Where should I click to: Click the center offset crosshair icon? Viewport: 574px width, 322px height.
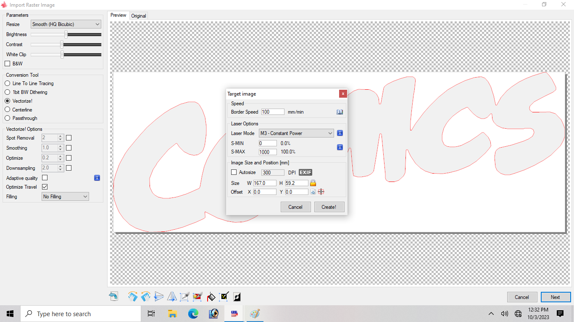(321, 192)
